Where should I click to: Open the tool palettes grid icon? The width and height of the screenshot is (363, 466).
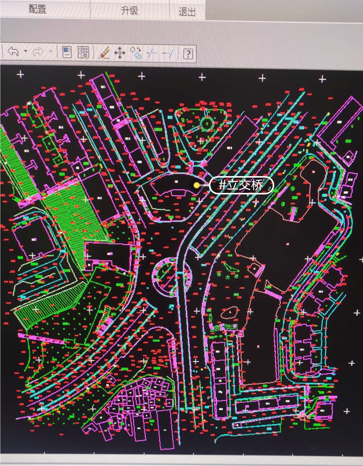83,52
